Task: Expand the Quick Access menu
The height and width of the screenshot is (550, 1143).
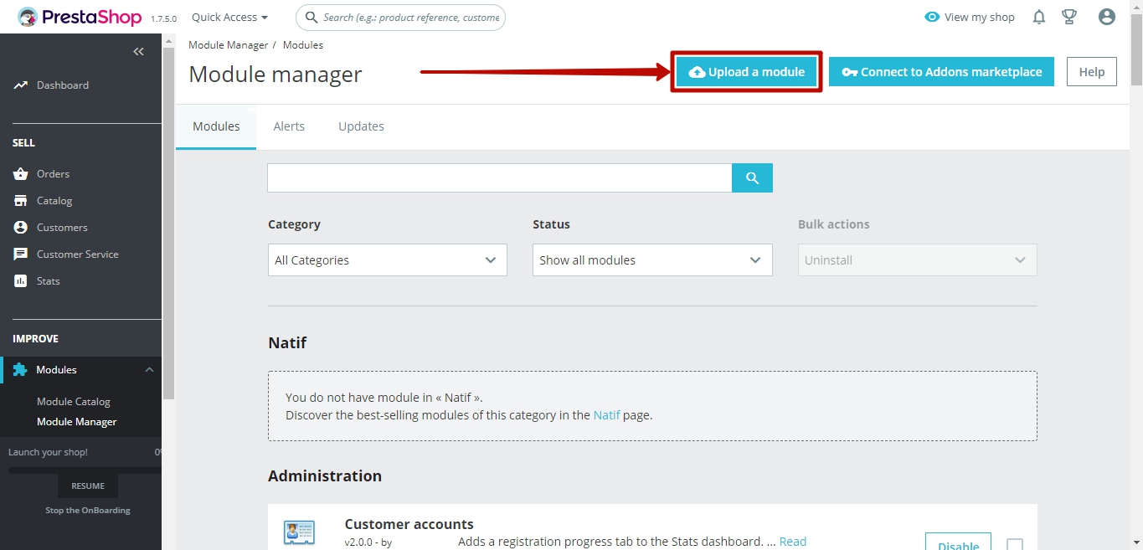Action: (229, 17)
